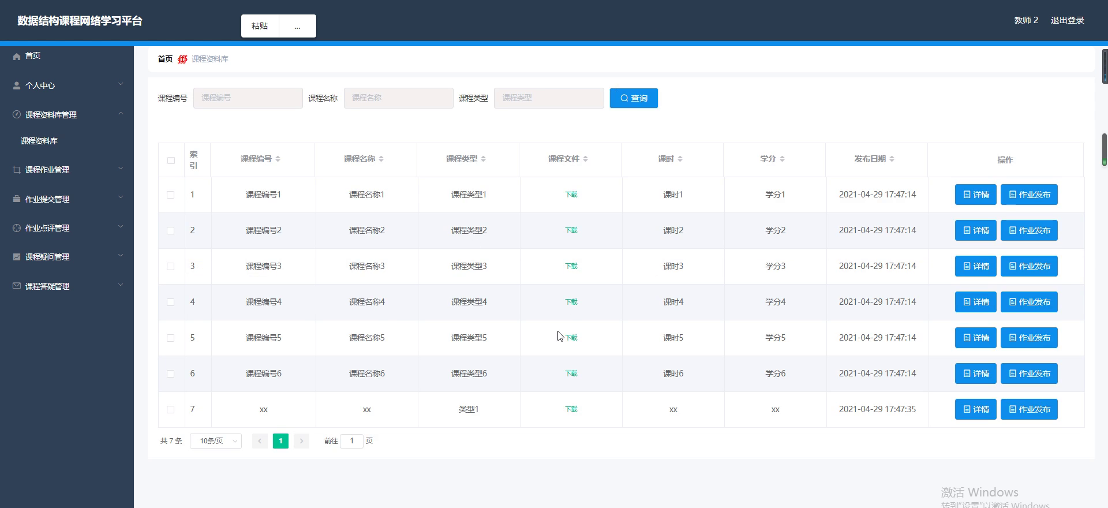The image size is (1108, 508).
Task: Download the file for 课程名称5
Action: pyautogui.click(x=571, y=338)
